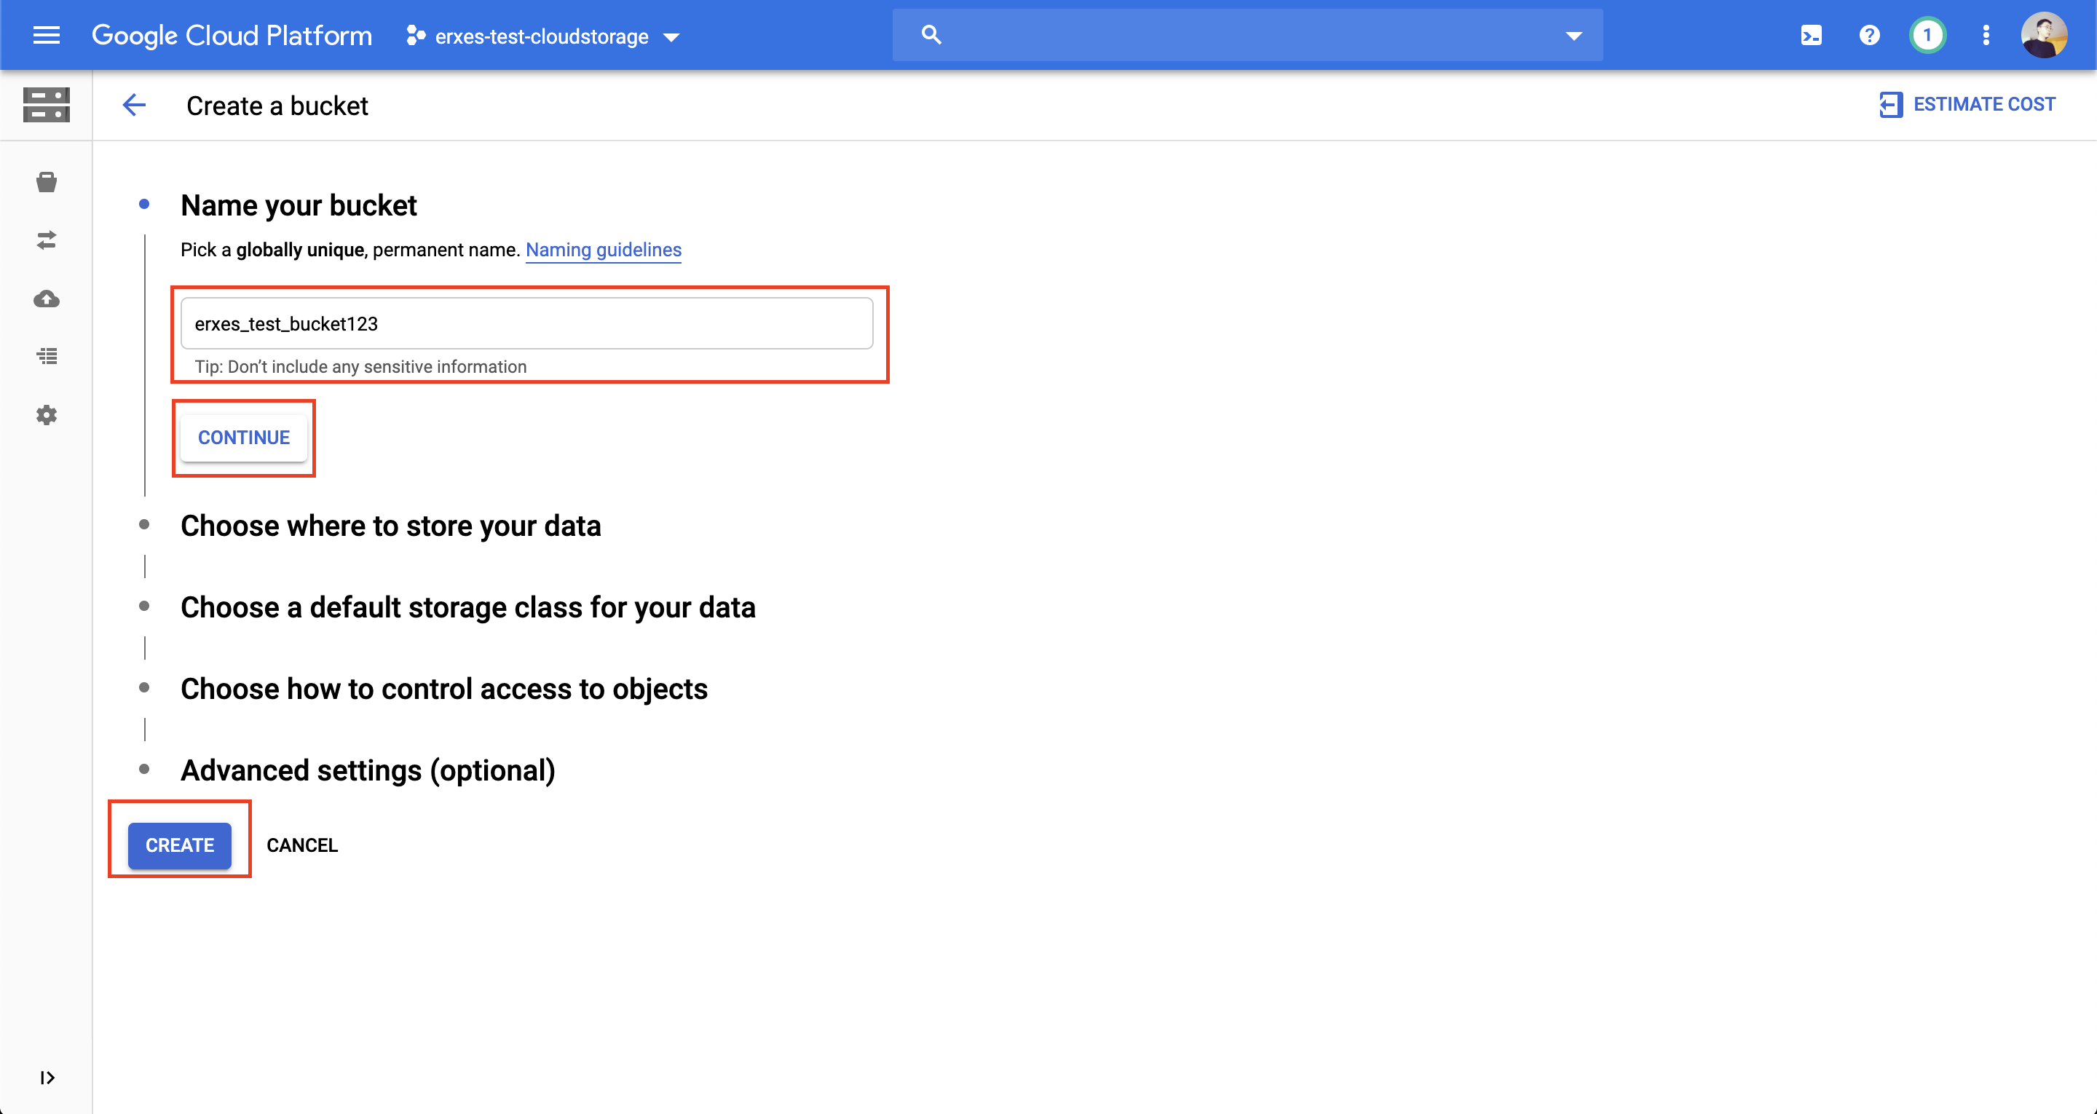The image size is (2097, 1114).
Task: Open the Transfer sidebar icon
Action: (47, 240)
